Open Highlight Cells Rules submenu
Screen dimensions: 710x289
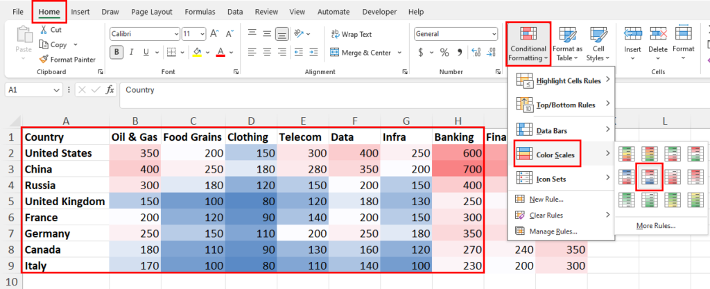561,81
